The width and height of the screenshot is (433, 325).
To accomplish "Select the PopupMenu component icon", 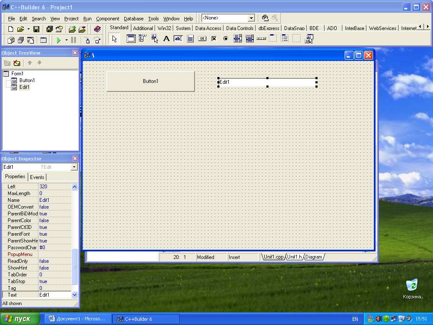I will coord(154,39).
